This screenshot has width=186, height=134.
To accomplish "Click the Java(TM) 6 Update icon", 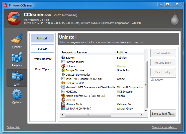I will 63,79.
